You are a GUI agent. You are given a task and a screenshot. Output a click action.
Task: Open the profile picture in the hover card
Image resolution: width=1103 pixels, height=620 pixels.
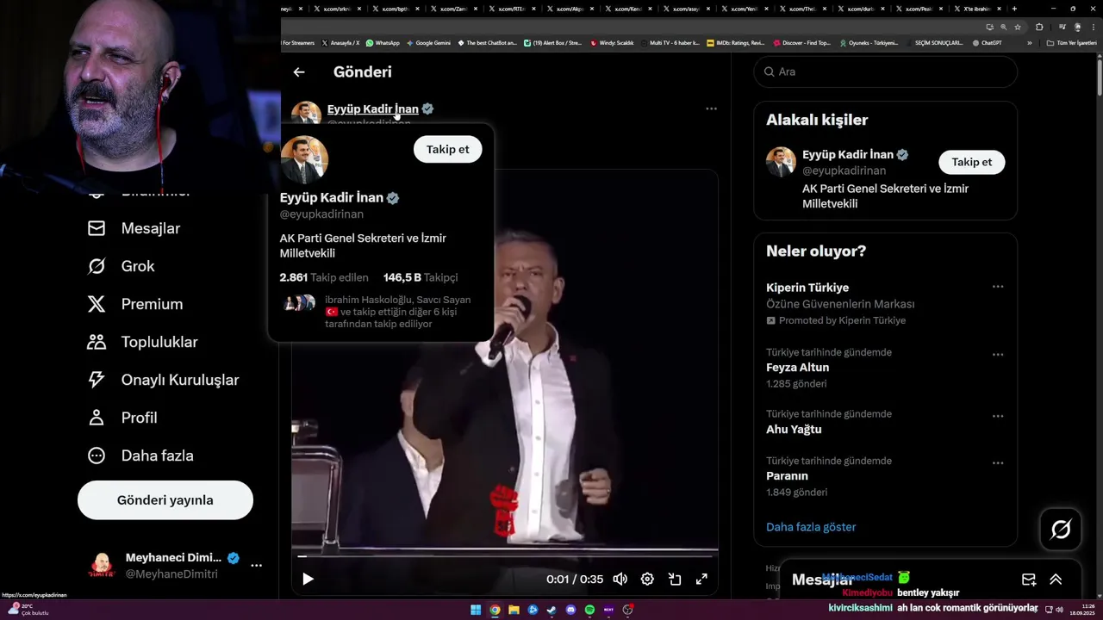click(x=304, y=159)
